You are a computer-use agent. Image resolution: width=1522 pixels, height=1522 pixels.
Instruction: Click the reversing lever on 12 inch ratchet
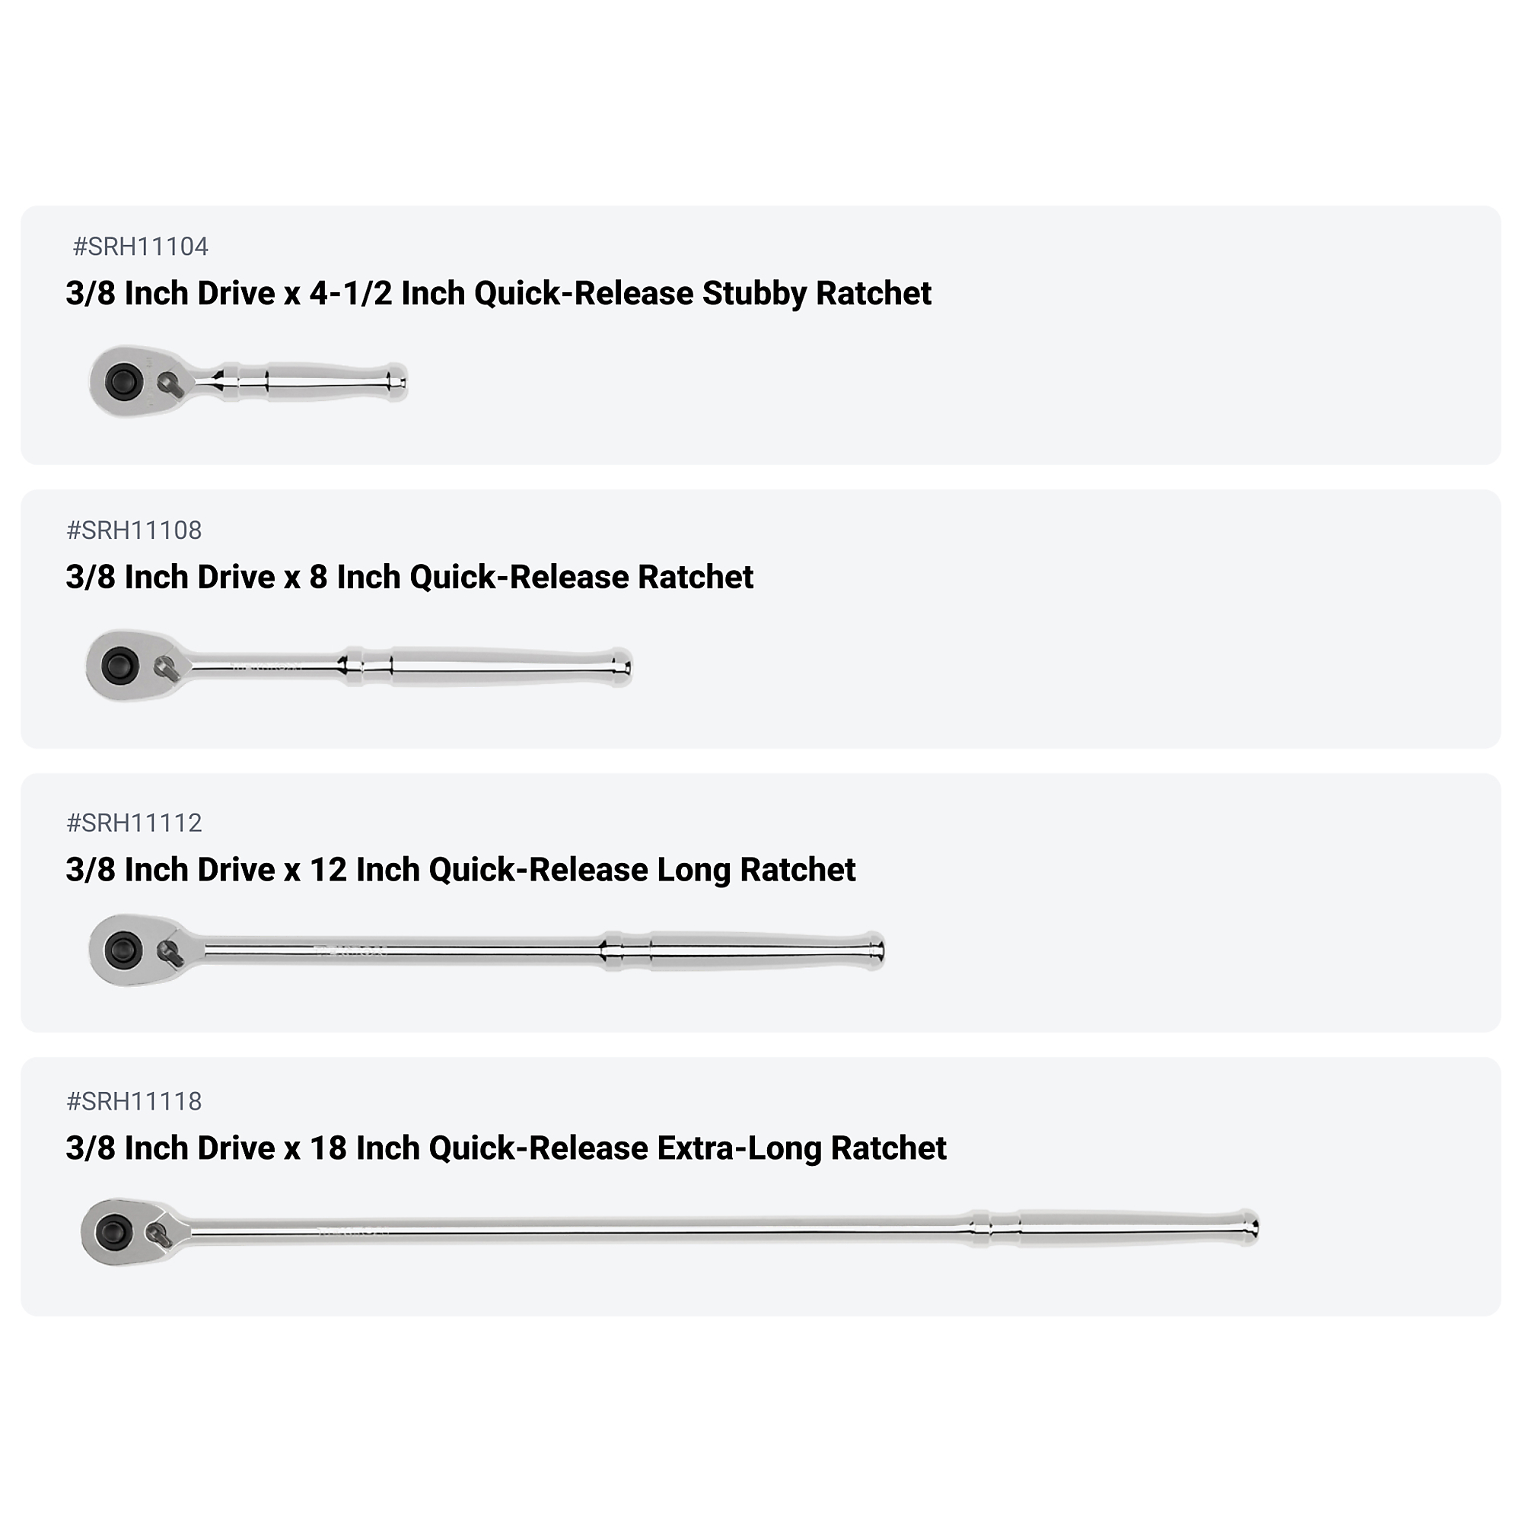[170, 953]
